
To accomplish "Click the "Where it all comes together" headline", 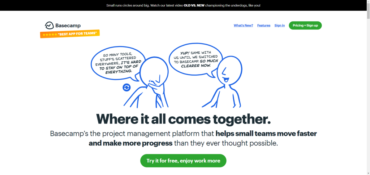I will coord(183,119).
